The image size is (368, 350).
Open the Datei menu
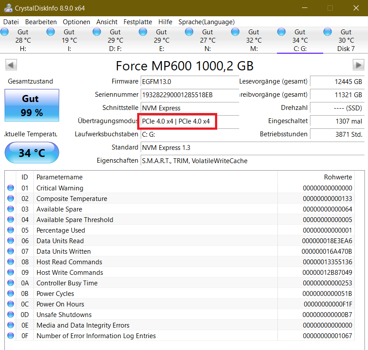pos(11,22)
